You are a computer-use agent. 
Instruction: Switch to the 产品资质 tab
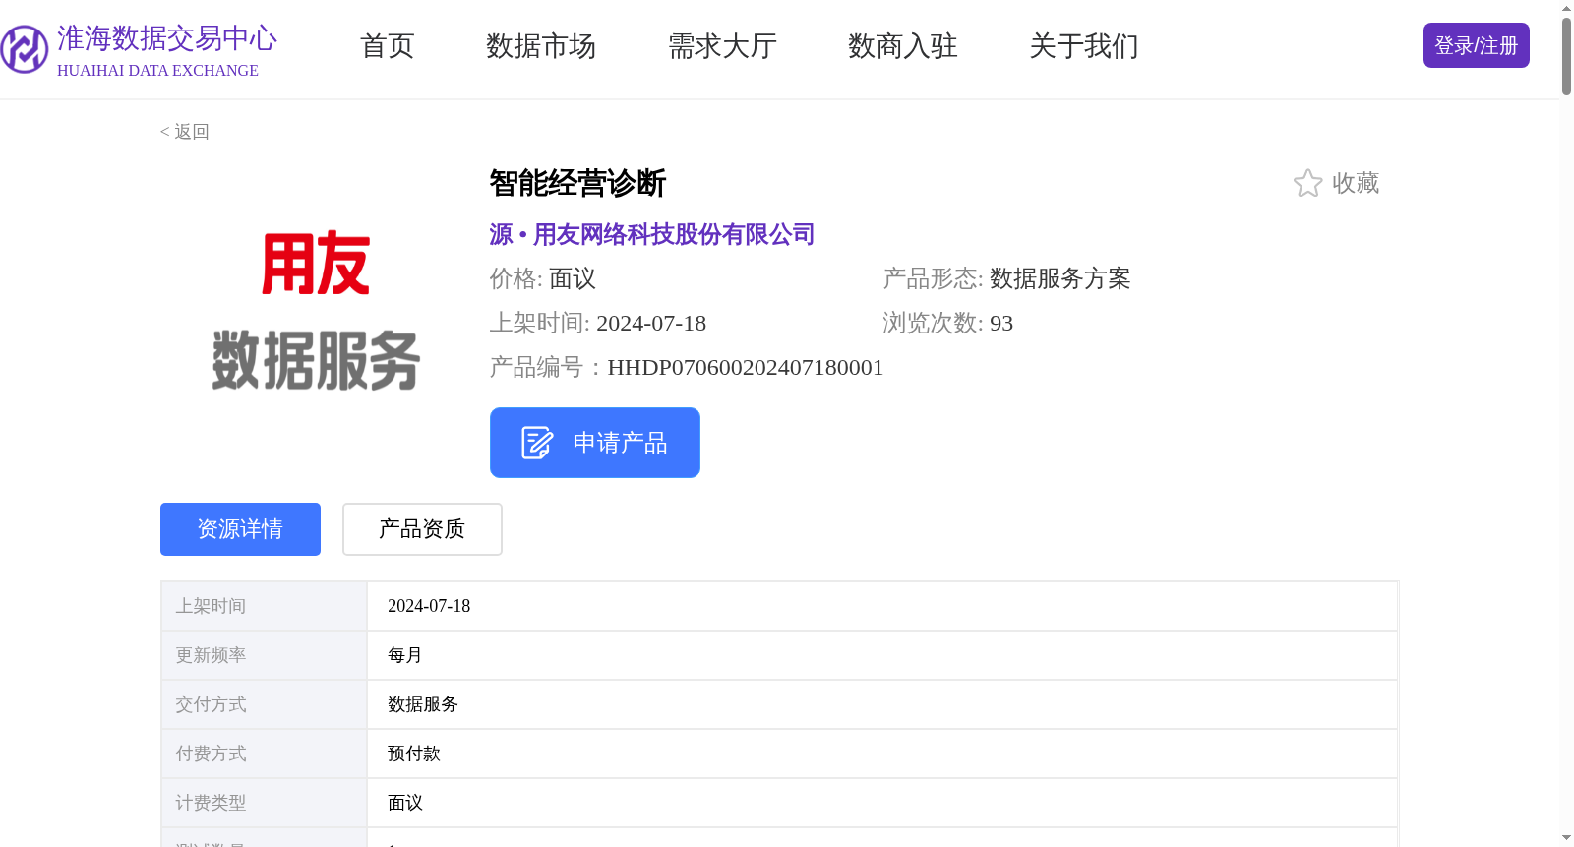422,529
